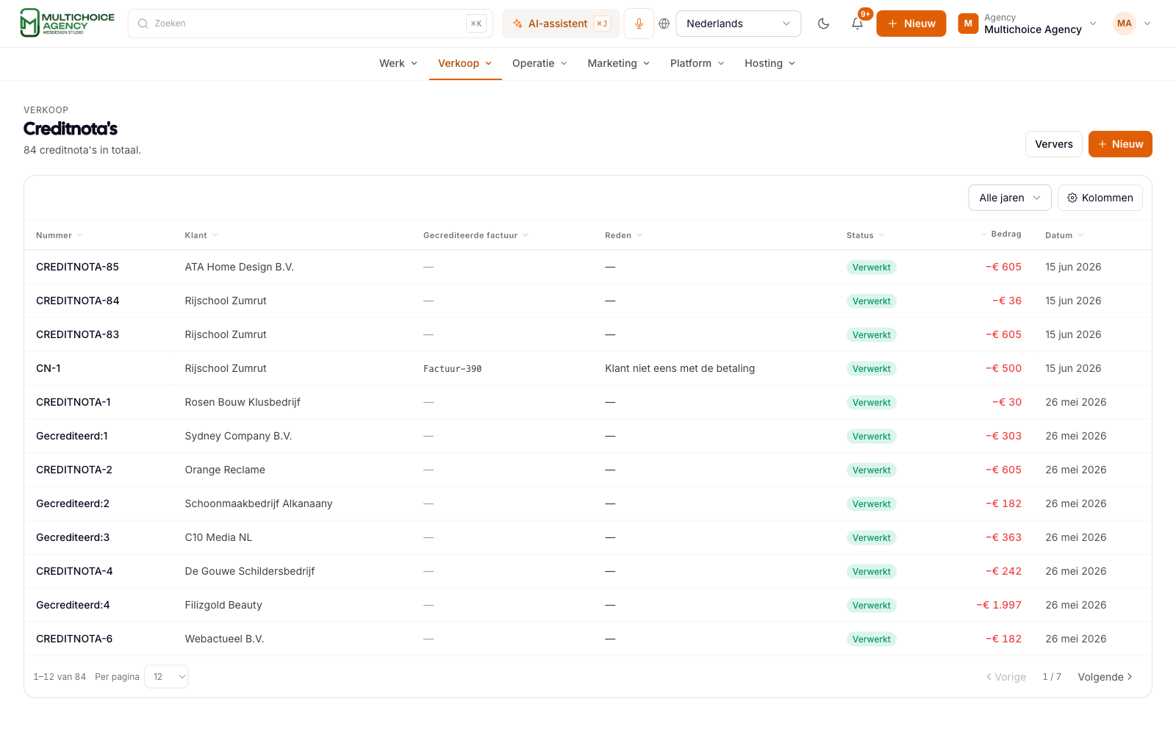Open the CN-1 credit note row
Screen dimensions: 1176x735
click(x=588, y=368)
